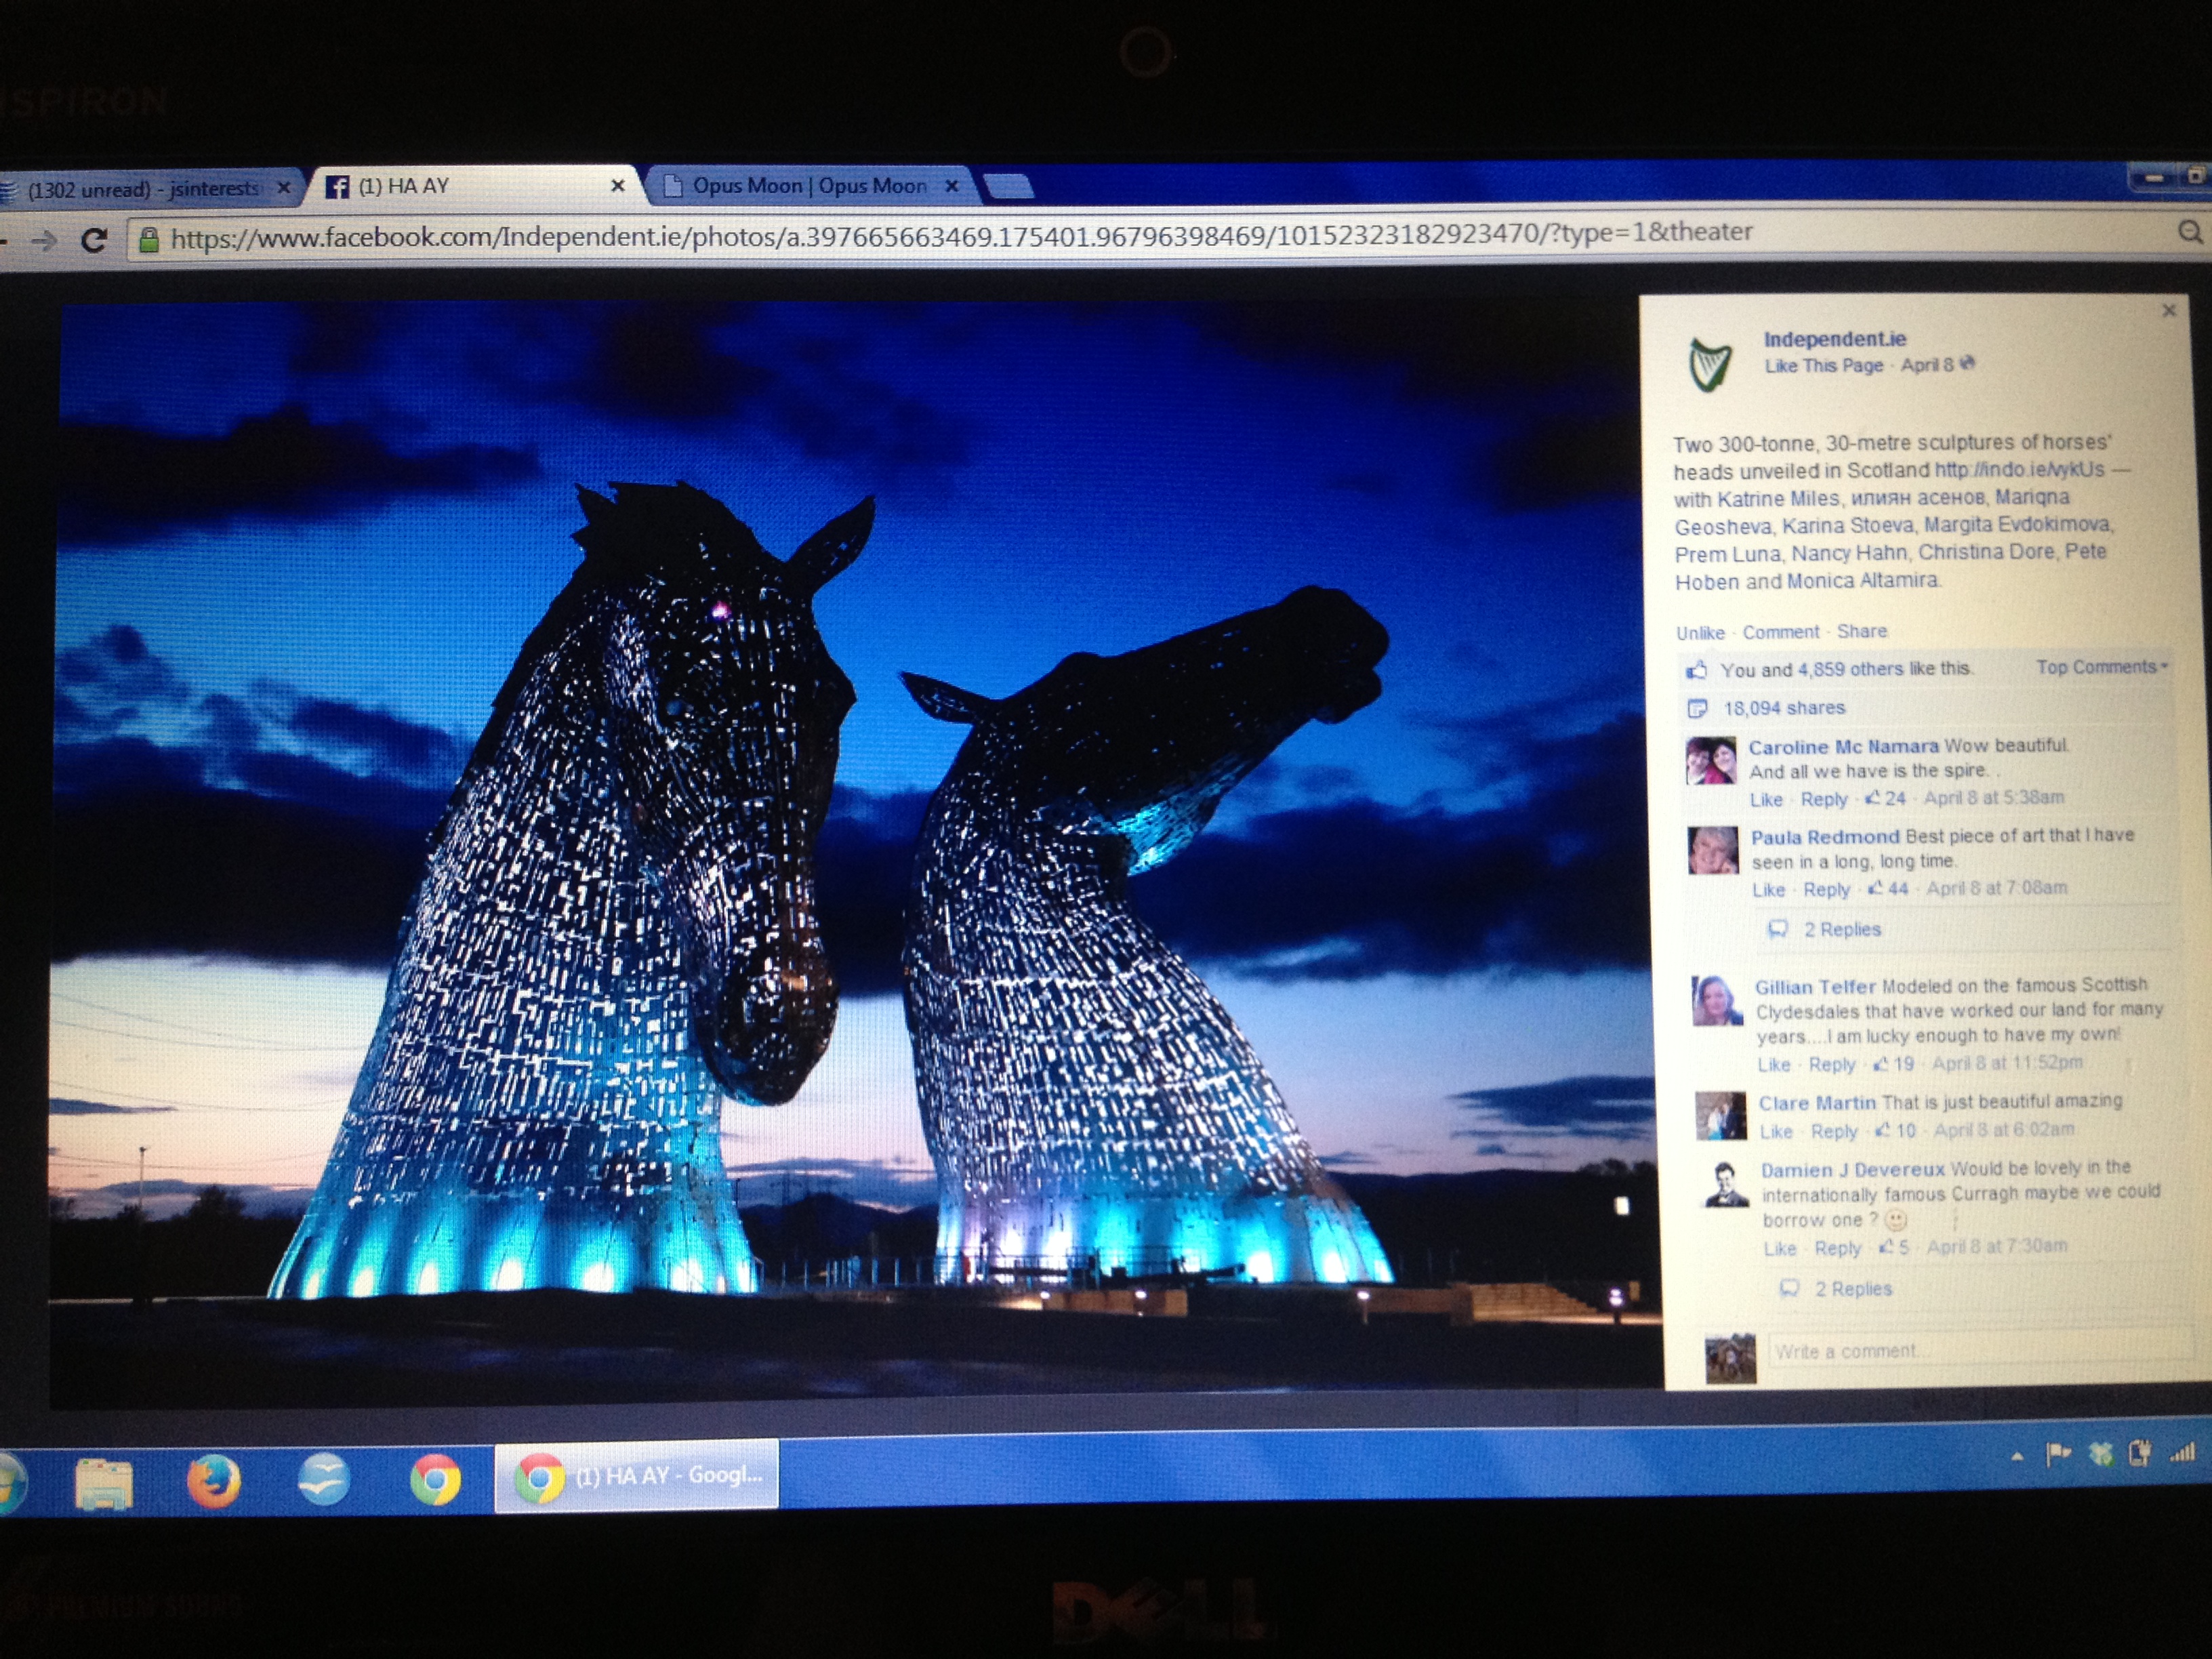Image resolution: width=2212 pixels, height=1659 pixels.
Task: Like Caroline Mc Namara's comment
Action: (1766, 800)
